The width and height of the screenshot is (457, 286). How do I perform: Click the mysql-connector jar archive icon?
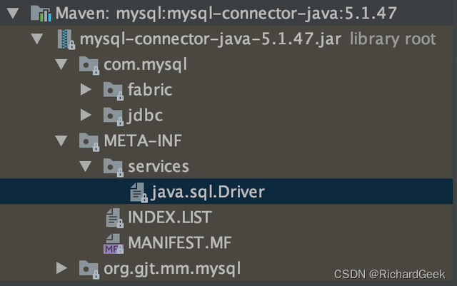click(x=66, y=39)
